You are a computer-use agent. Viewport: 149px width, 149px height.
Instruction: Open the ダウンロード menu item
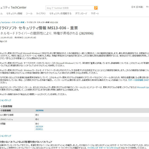81,14
